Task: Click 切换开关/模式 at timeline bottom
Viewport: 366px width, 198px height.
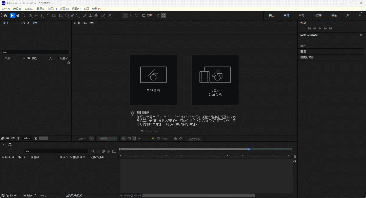Action: [x=74, y=196]
